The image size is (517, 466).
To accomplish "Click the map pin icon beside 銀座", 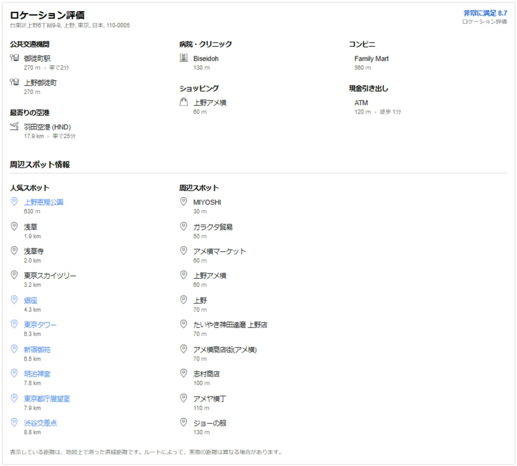I will click(14, 300).
